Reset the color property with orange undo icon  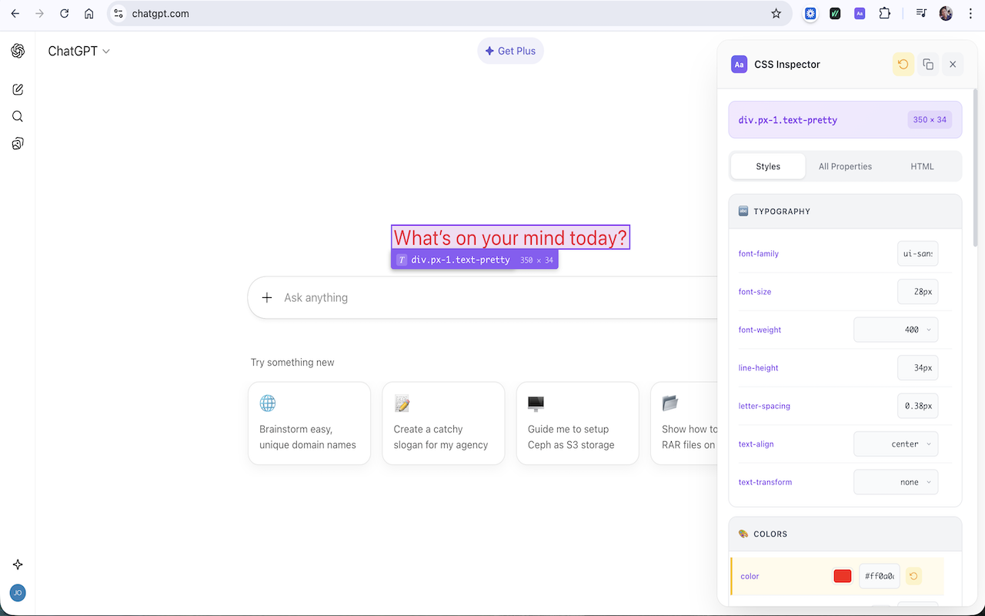click(x=913, y=576)
